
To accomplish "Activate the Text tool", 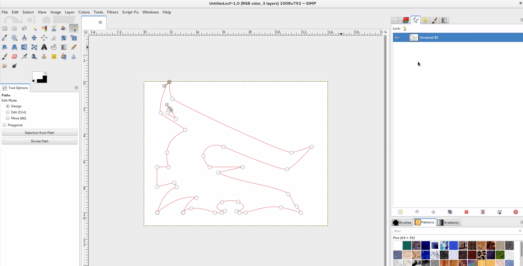I will click(44, 47).
